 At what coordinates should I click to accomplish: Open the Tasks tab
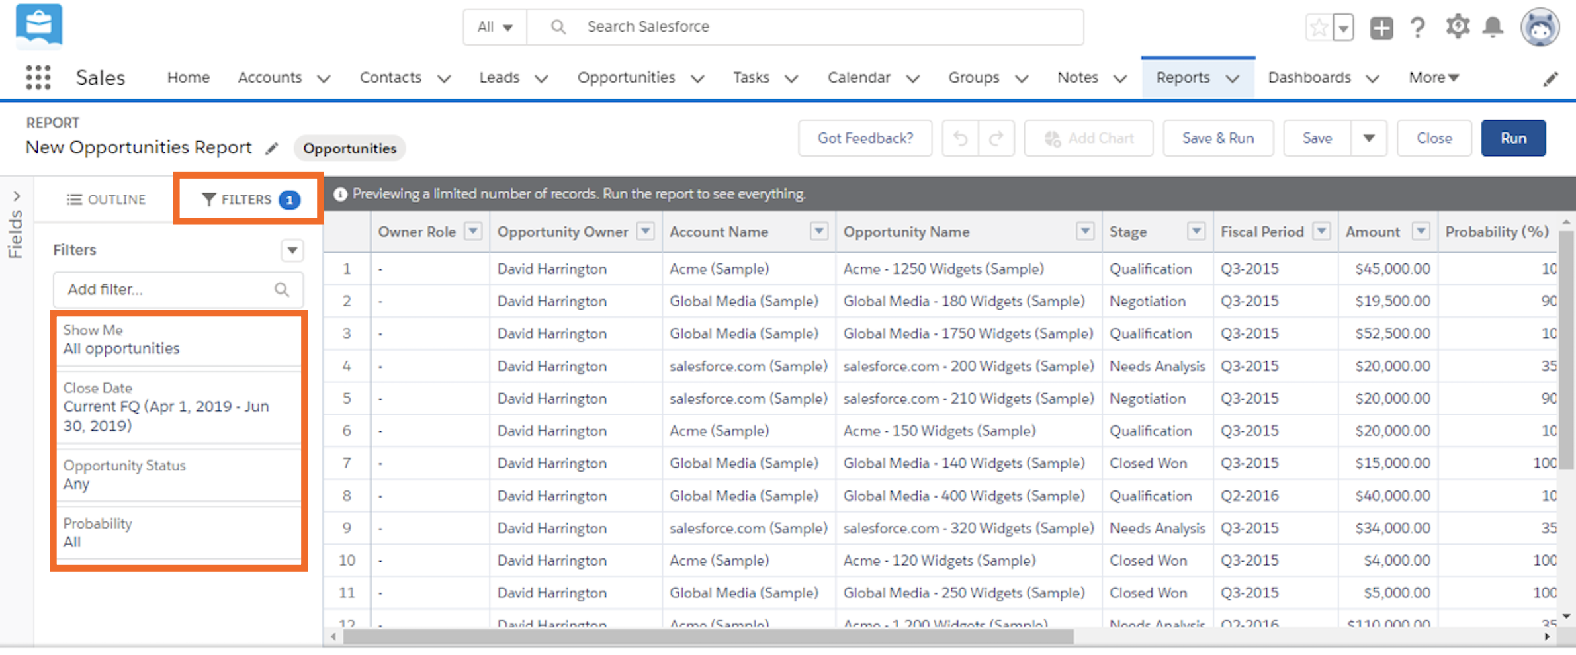tap(751, 77)
